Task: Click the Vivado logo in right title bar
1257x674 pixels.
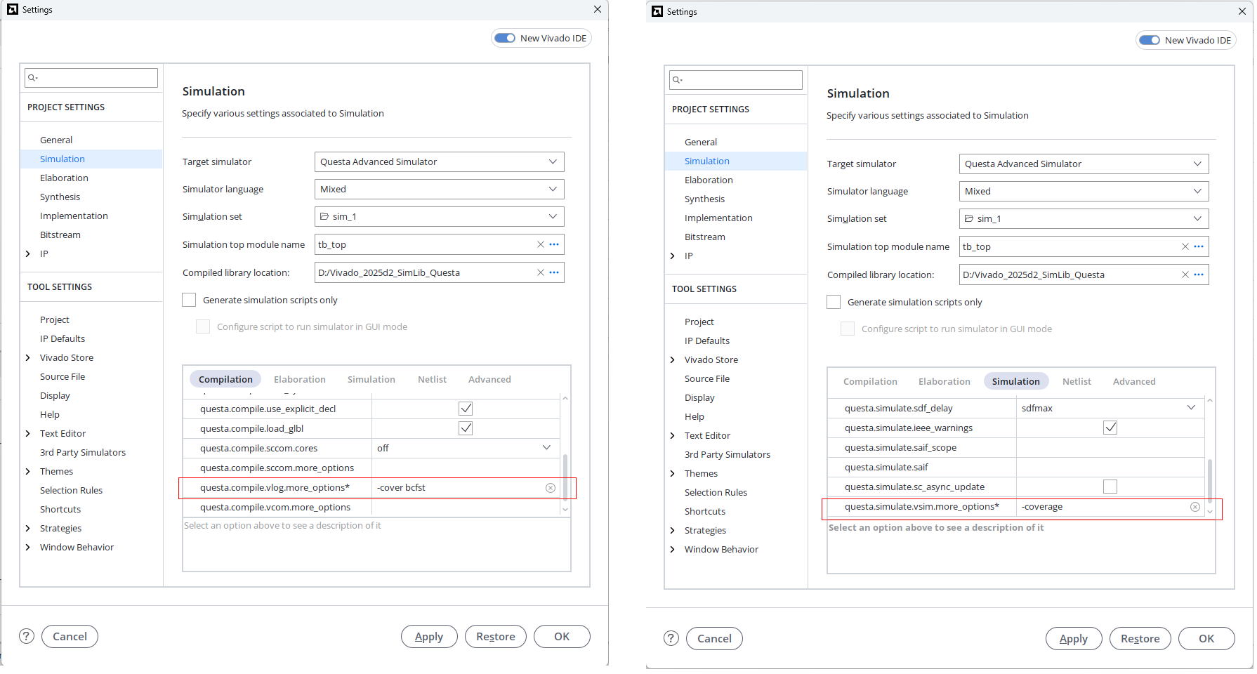Action: click(x=657, y=11)
